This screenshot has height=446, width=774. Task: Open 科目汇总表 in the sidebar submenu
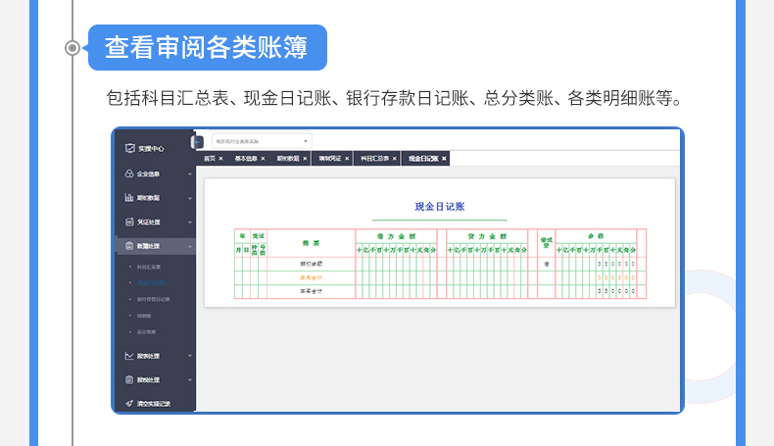(x=149, y=267)
